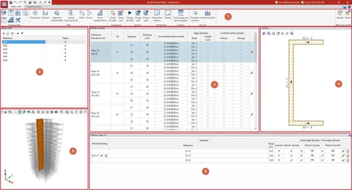This screenshot has height=190, width=352.
Task: Open the Sheets document tool
Action: point(168,15)
